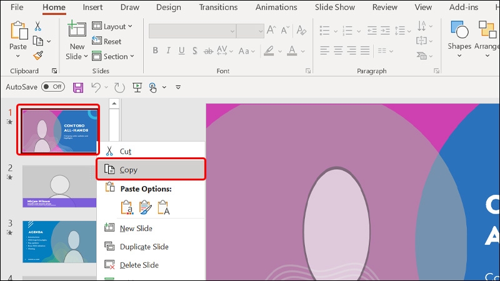Apply bullet list formatting

coord(324,31)
